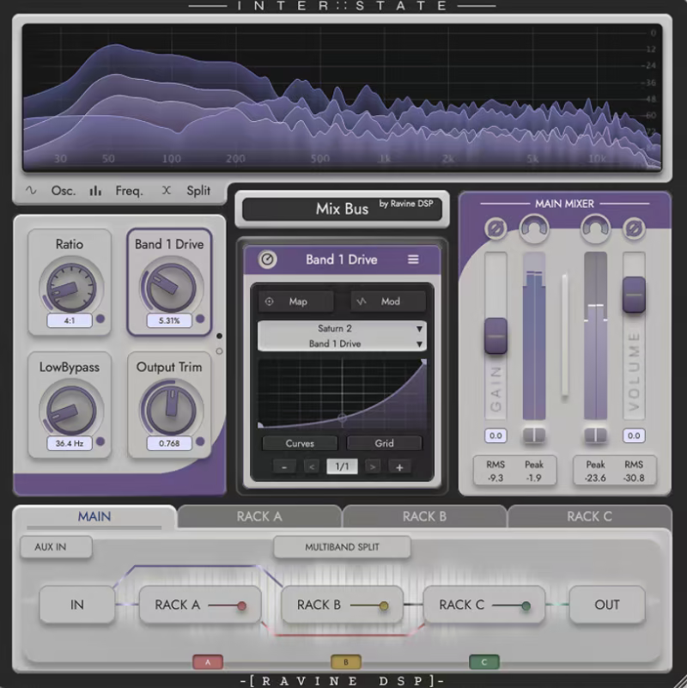Select the Split view icon
Screen dimensions: 687x688
tap(167, 191)
